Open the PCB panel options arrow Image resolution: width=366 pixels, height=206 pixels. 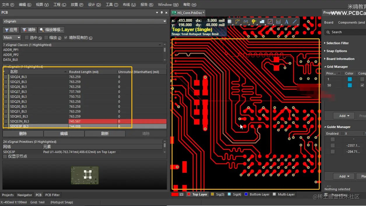point(157,13)
